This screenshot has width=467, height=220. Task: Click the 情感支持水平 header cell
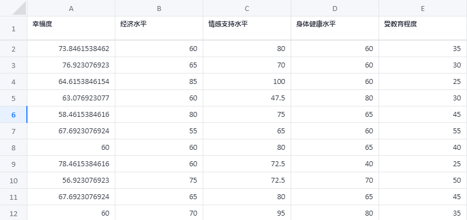[247, 28]
